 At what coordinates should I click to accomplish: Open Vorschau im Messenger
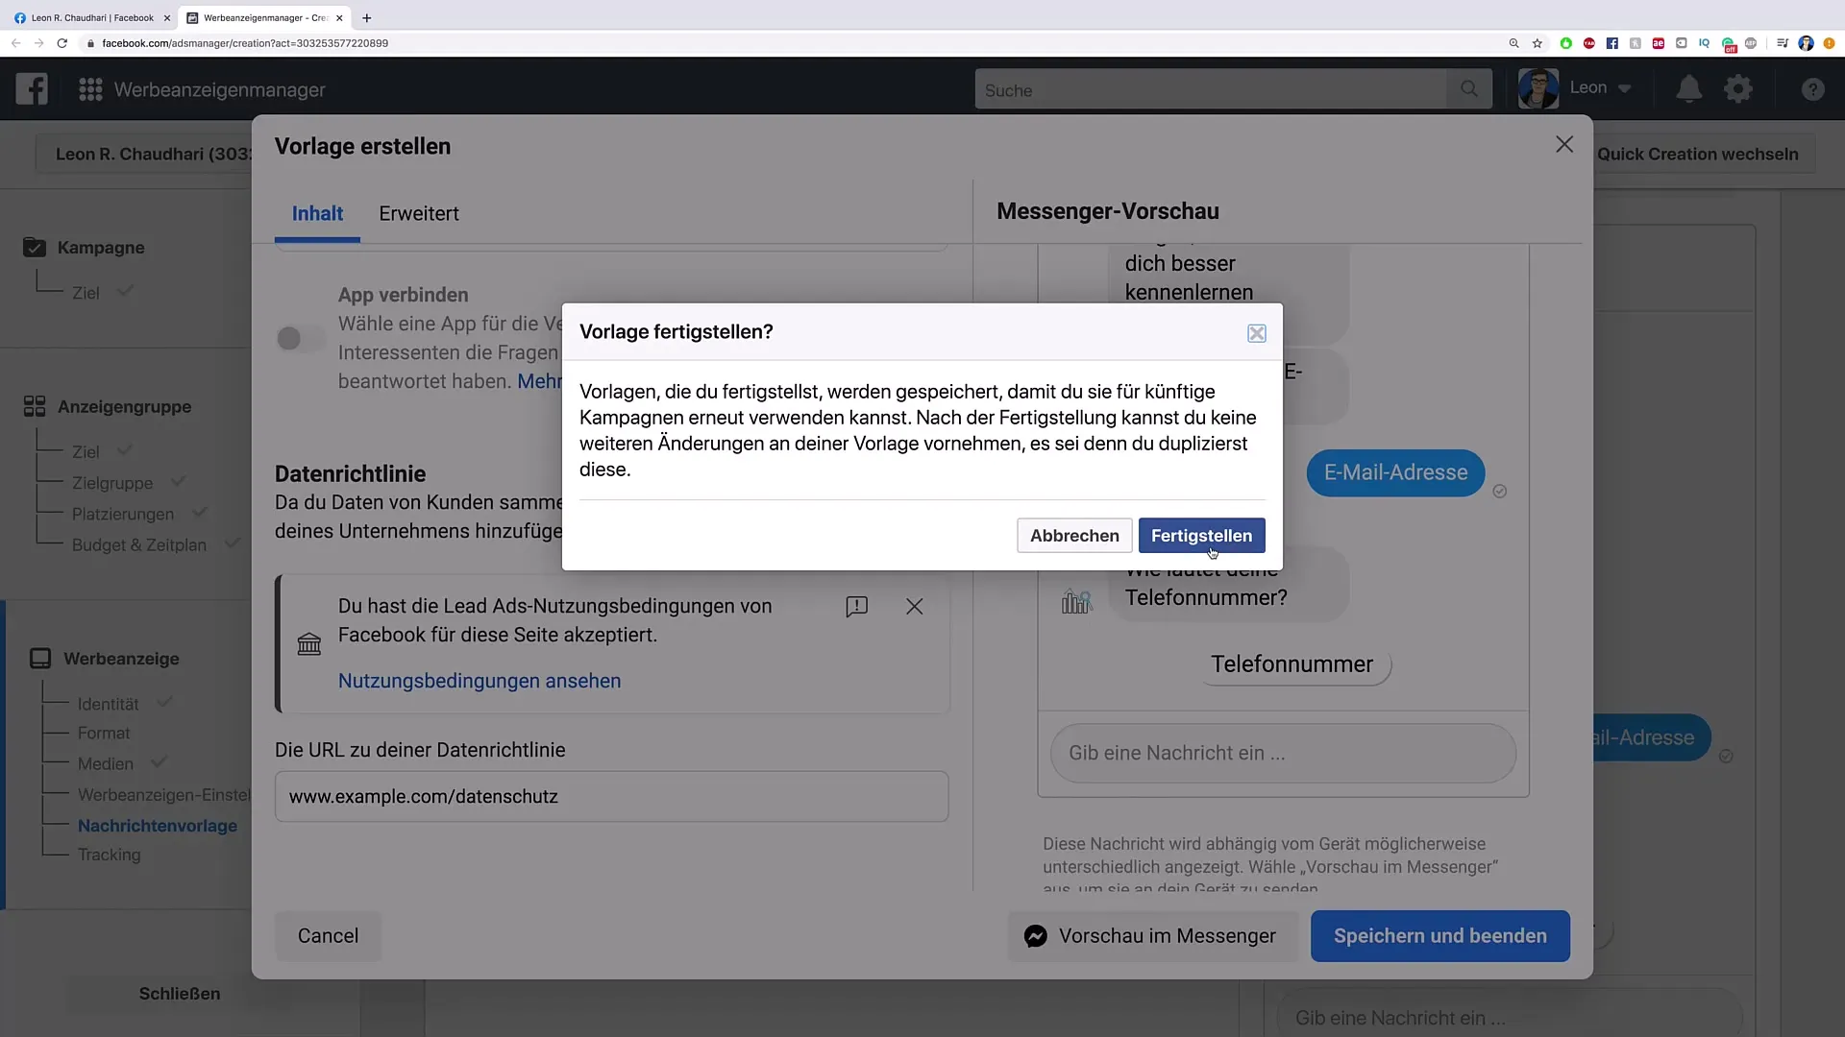tap(1152, 936)
